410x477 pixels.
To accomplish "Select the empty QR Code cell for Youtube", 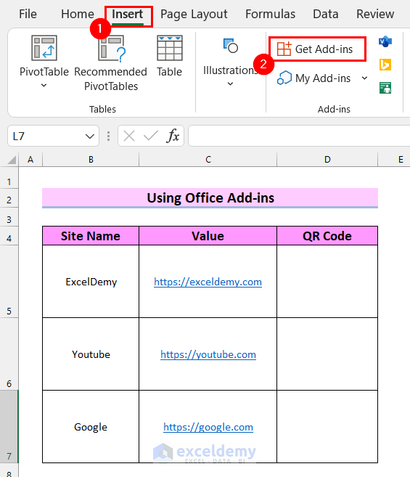I will pos(327,354).
